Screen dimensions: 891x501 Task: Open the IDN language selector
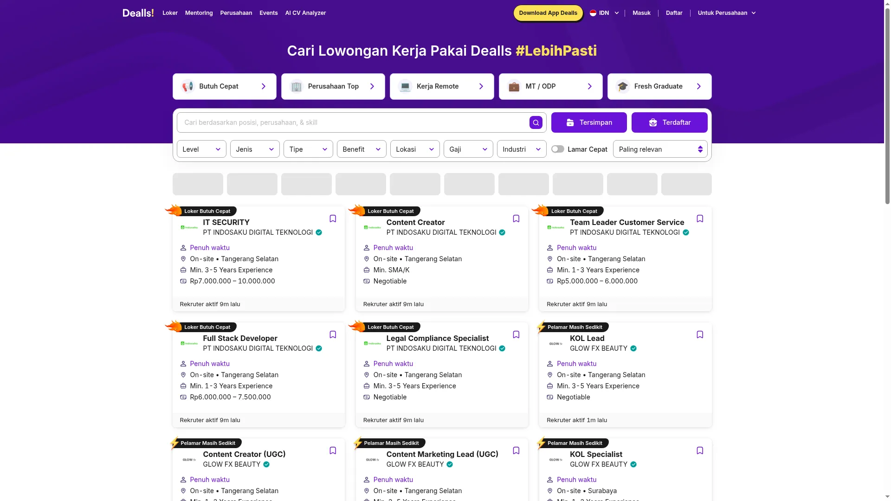[604, 13]
